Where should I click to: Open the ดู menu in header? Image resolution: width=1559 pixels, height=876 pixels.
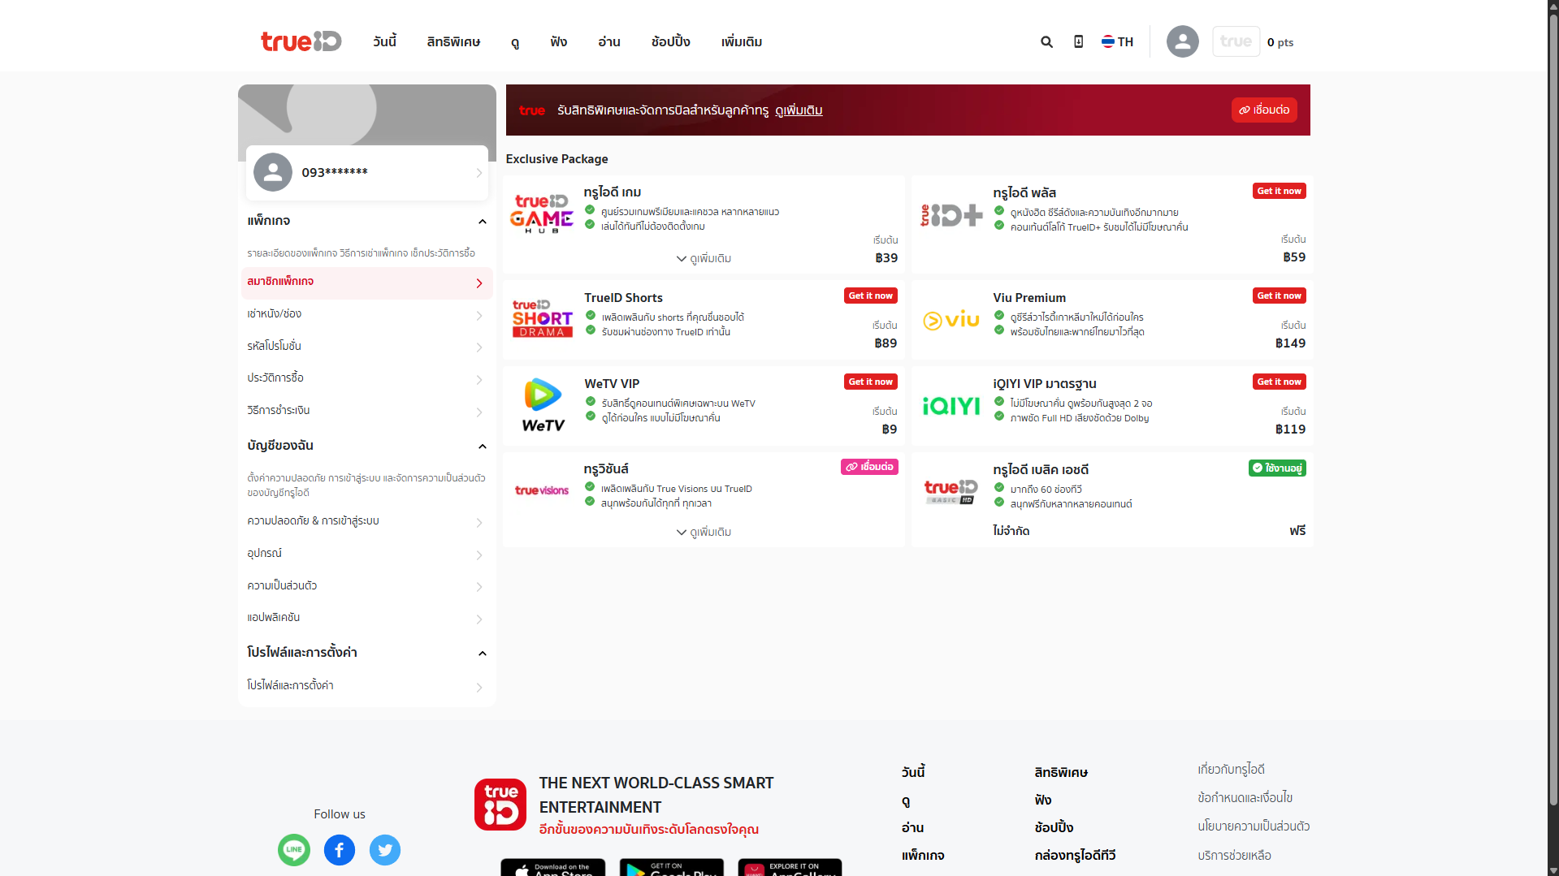(515, 41)
